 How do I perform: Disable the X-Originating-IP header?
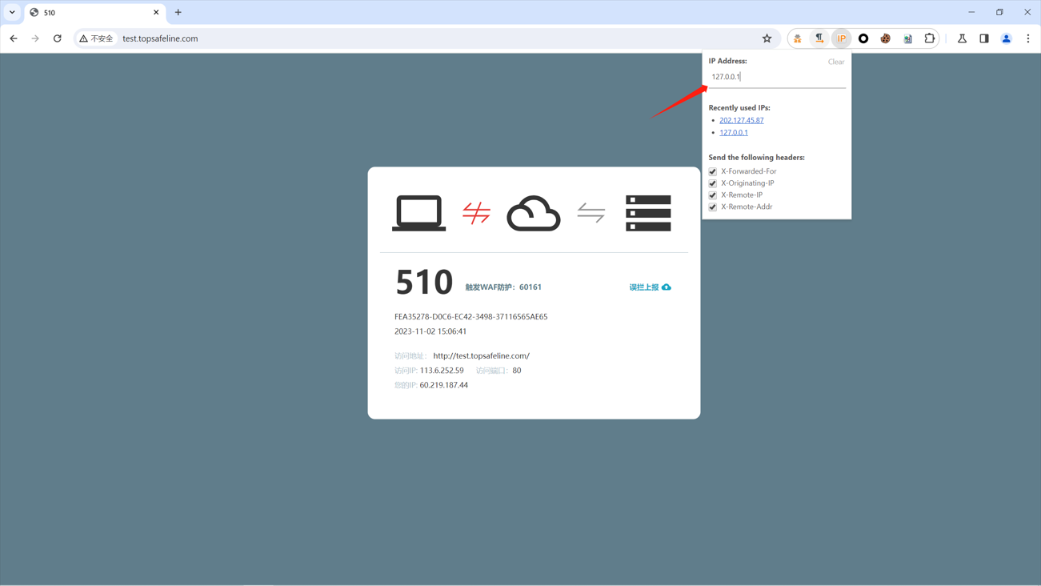pyautogui.click(x=713, y=183)
